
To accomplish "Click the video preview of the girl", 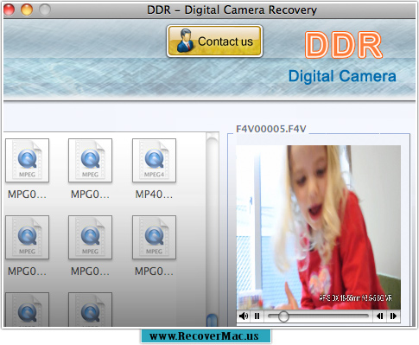I will [318, 227].
